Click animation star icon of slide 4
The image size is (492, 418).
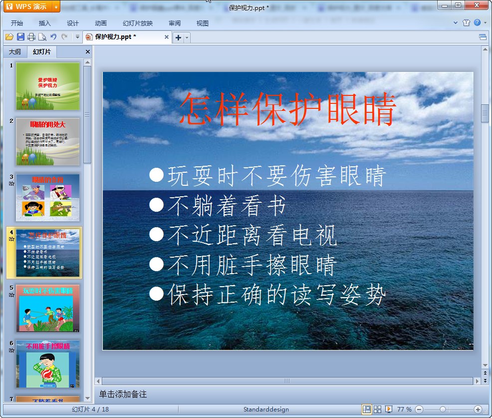(11, 239)
